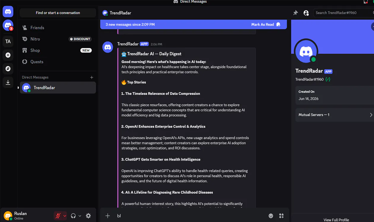Click Find or start a conversation box
The image size is (374, 222).
pyautogui.click(x=58, y=13)
